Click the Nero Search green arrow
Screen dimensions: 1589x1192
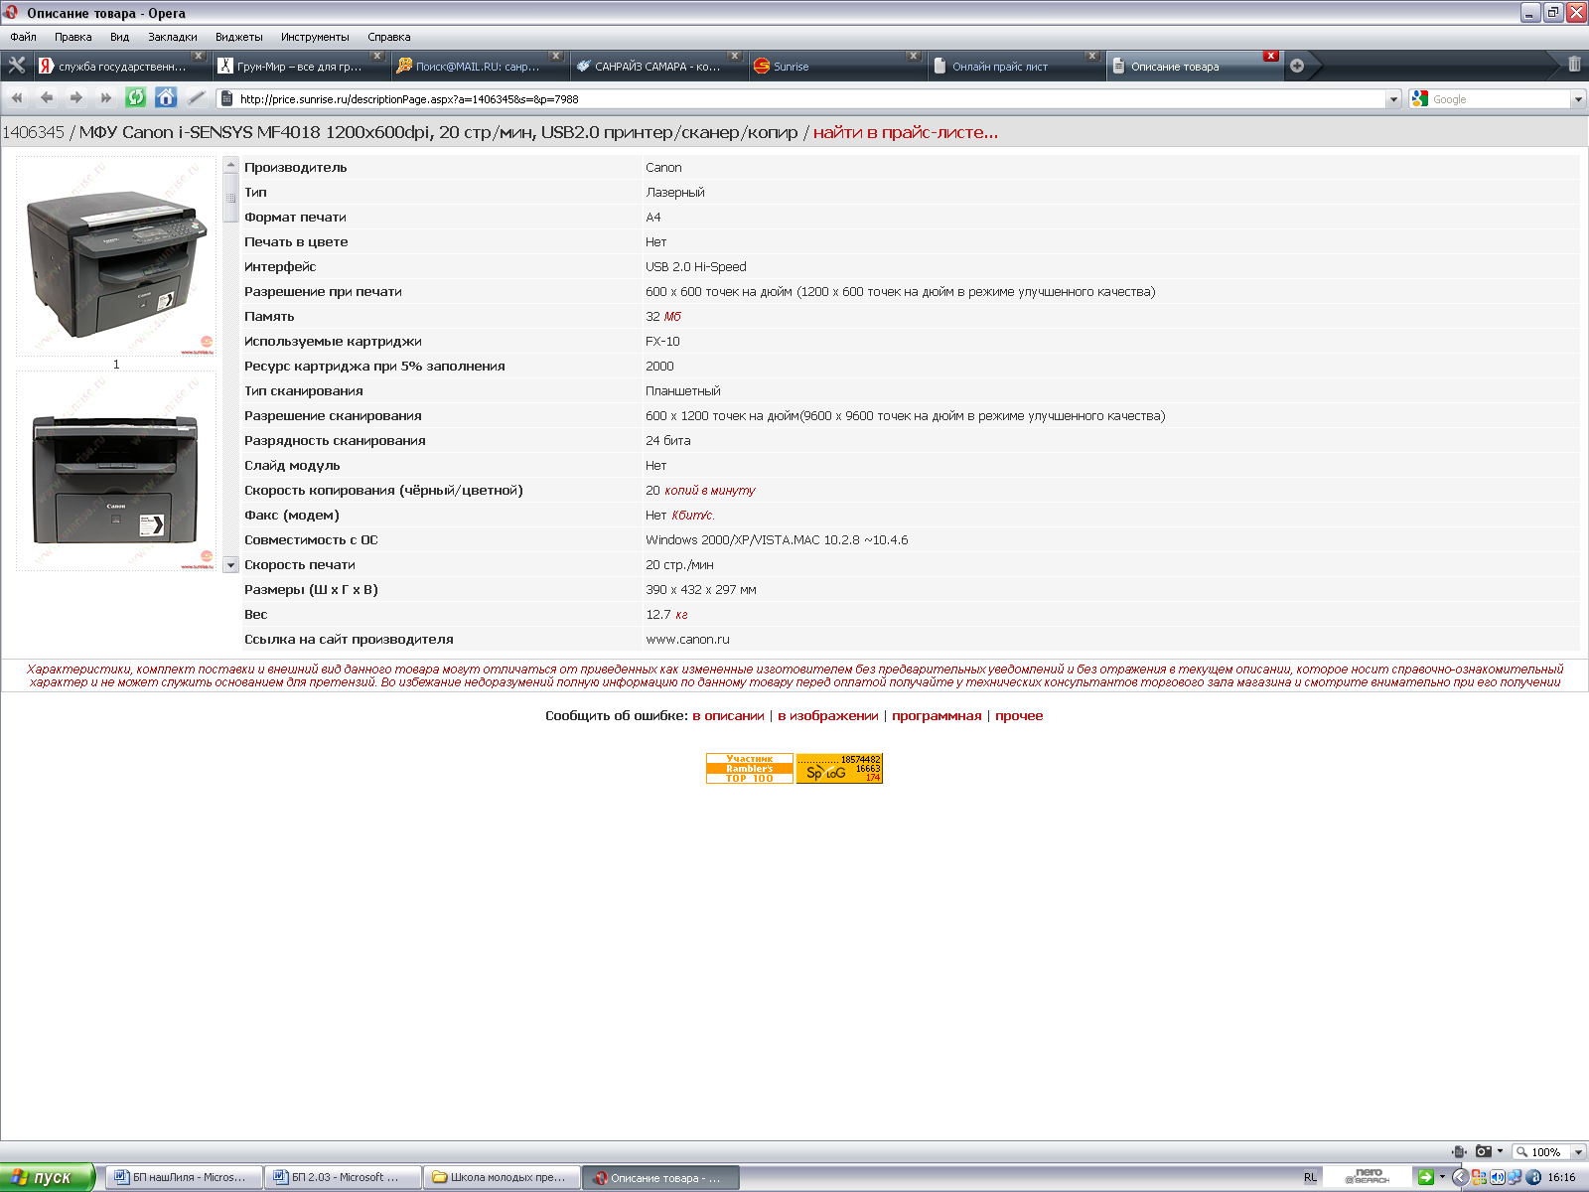[x=1425, y=1177]
